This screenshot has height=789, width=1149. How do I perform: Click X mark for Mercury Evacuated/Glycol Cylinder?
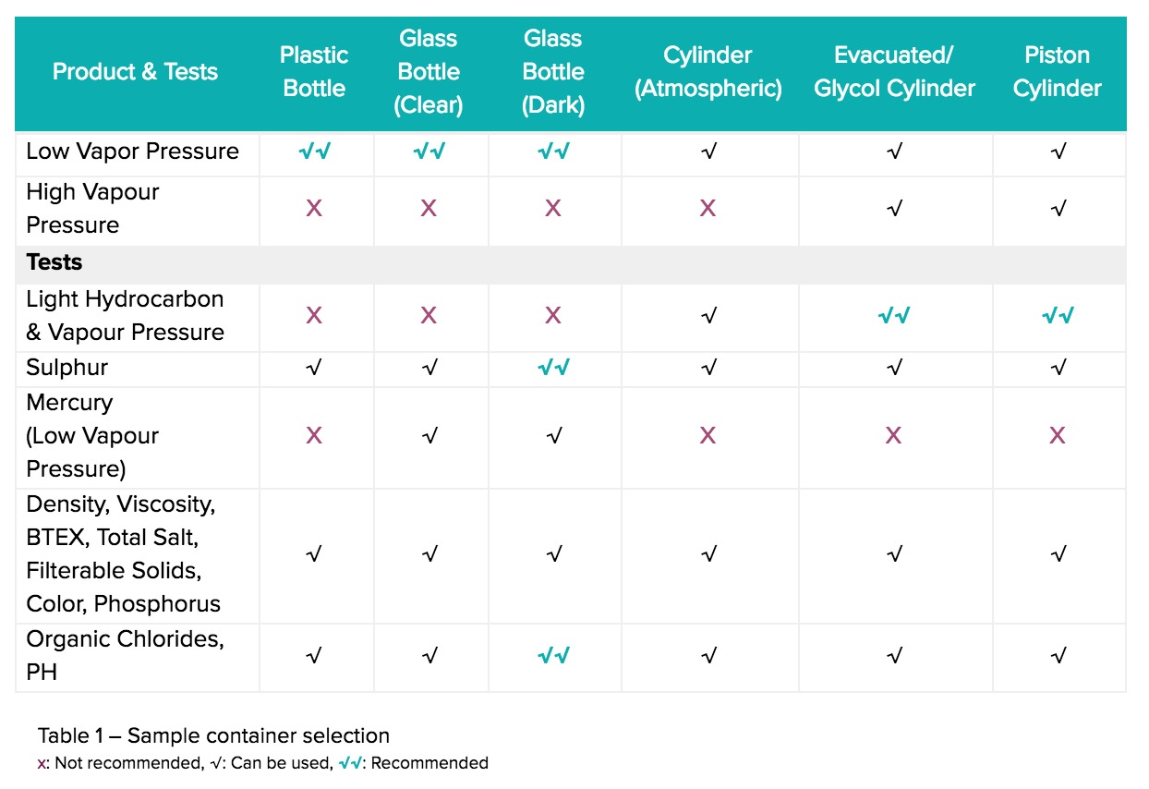click(x=893, y=436)
